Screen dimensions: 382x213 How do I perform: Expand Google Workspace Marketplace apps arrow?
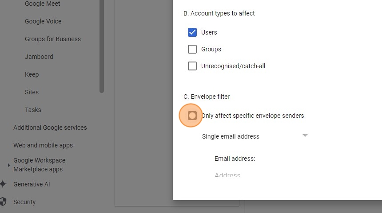(9, 165)
